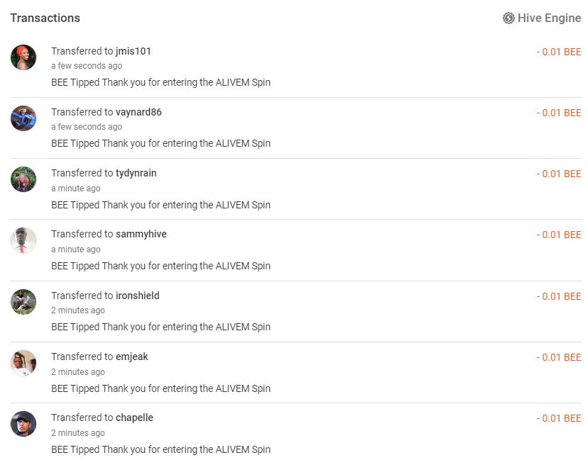Click tydynrain's avatar picture

coord(23,179)
